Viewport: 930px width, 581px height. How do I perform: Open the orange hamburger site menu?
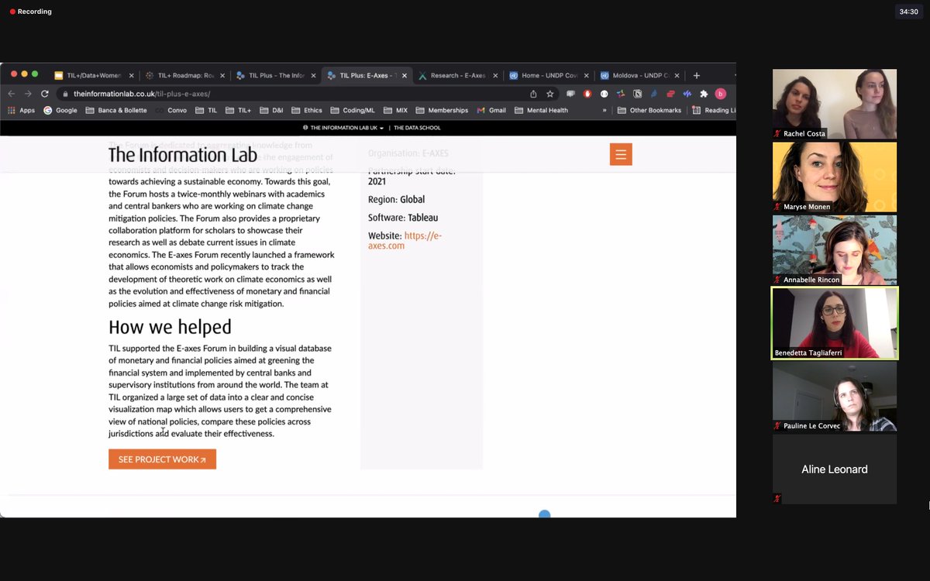(621, 154)
